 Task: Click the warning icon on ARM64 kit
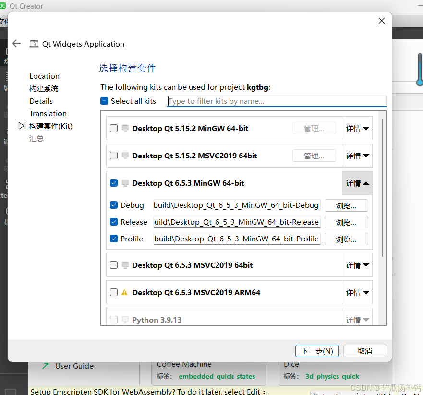click(124, 292)
